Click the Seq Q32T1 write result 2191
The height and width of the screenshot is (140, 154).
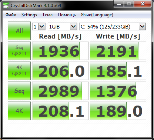pyautogui.click(x=118, y=51)
